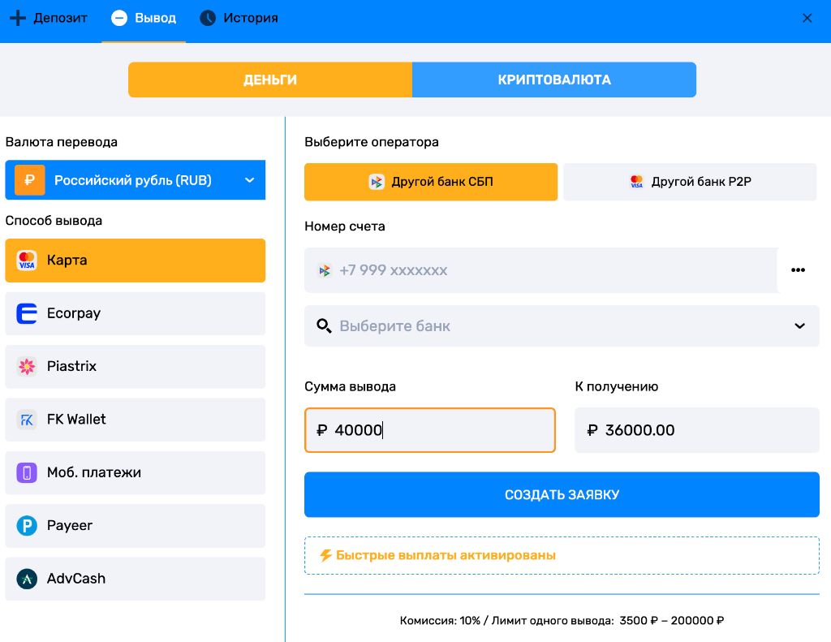
Task: Expand the Выберите банк dropdown
Action: click(562, 325)
